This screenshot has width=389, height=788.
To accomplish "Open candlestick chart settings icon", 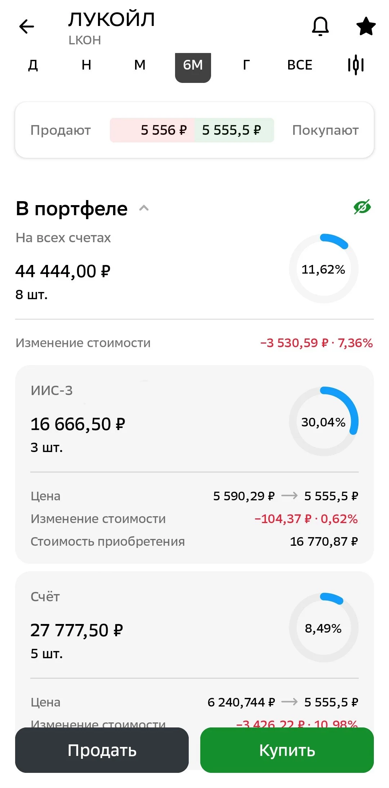I will click(356, 65).
